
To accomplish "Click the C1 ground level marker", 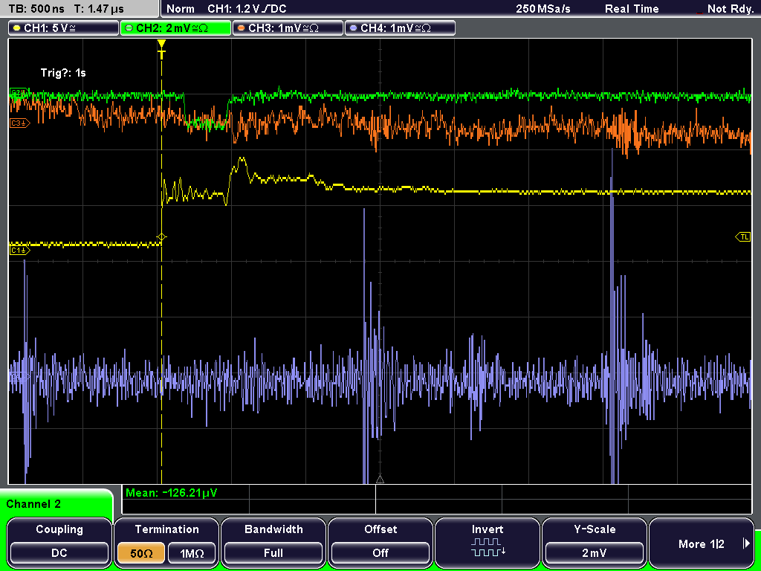I will [19, 250].
